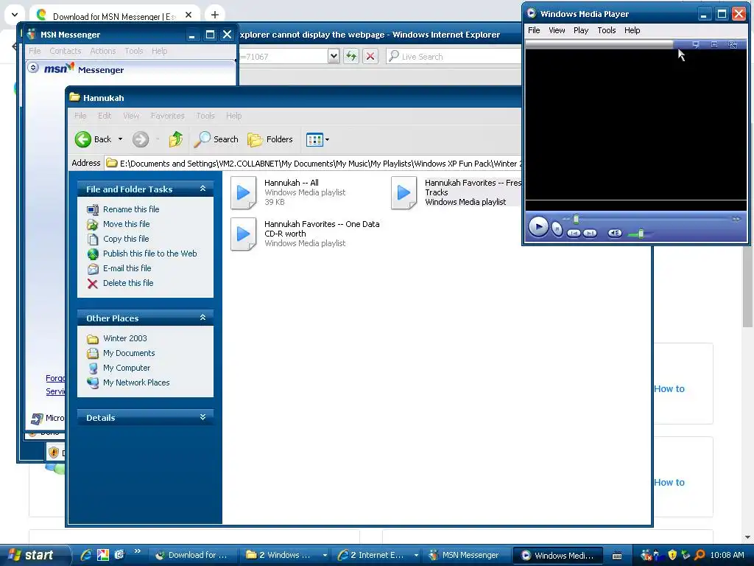Screen dimensions: 754x566
Task: Expand the Quick Launch overflow chevron
Action: point(137,551)
